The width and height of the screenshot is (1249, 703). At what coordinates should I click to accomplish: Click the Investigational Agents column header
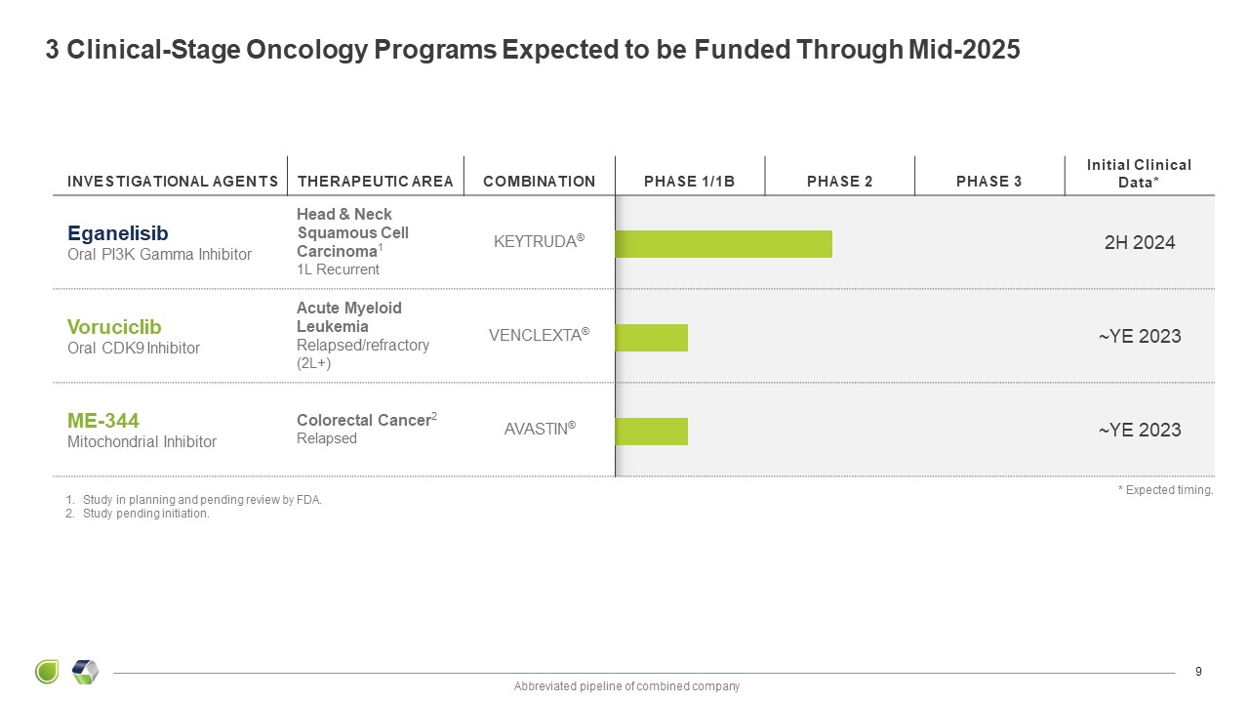(172, 182)
